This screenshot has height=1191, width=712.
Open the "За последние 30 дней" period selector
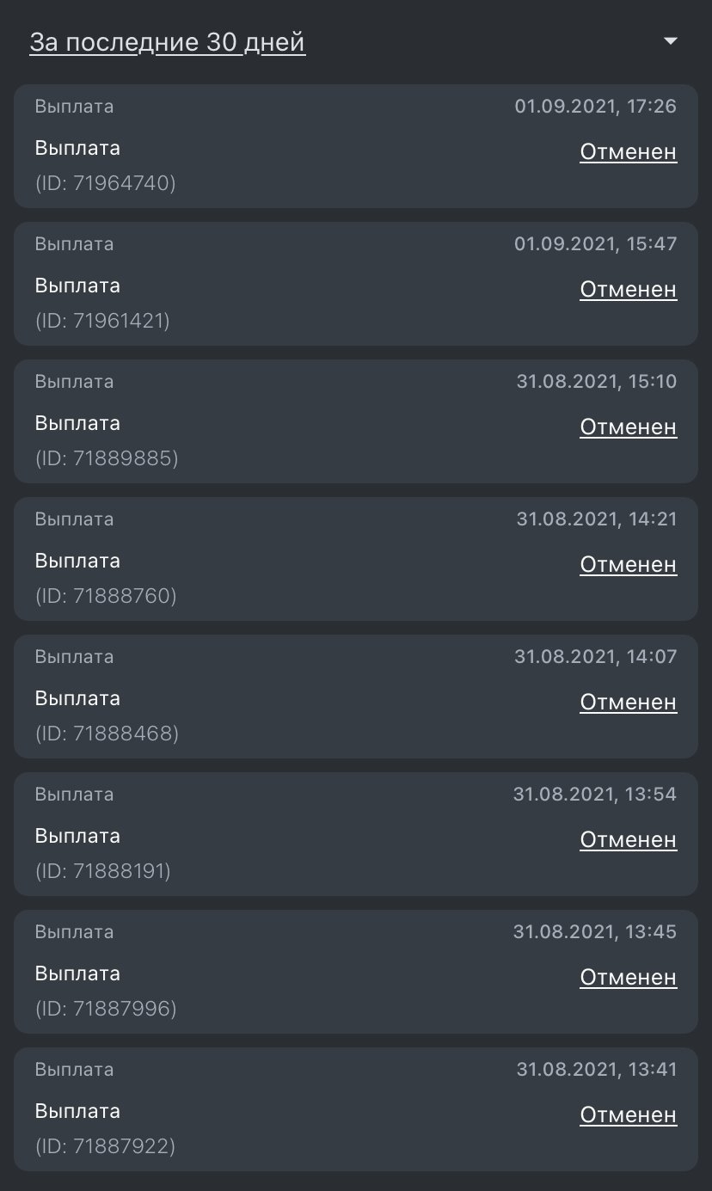pos(167,41)
